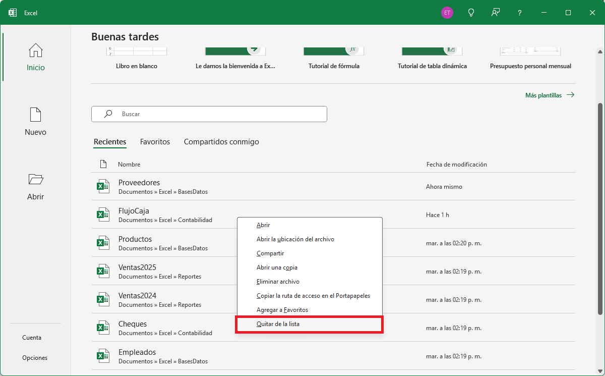The width and height of the screenshot is (605, 376).
Task: Open the Cheques file name
Action: tap(133, 324)
